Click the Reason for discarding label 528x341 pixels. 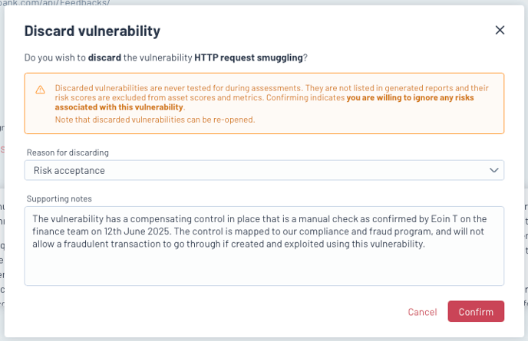[68, 152]
